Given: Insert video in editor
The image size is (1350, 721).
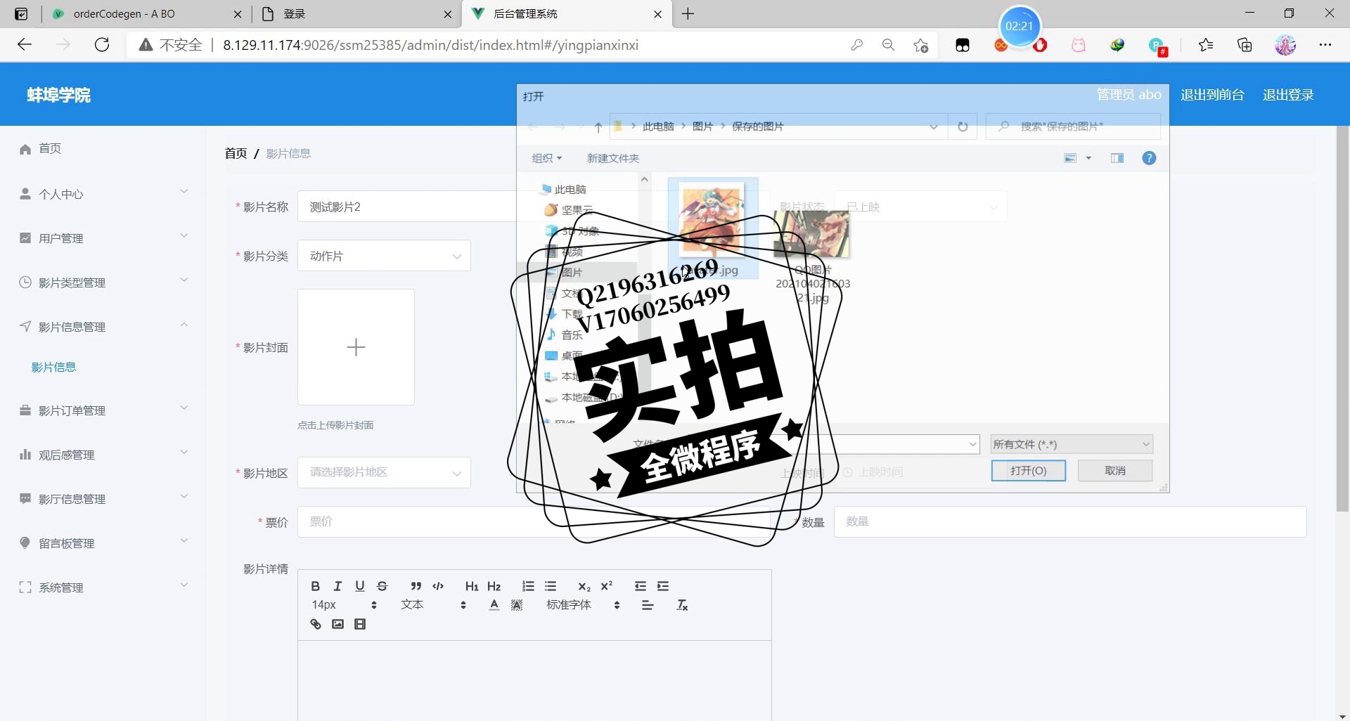Looking at the screenshot, I should coord(360,624).
